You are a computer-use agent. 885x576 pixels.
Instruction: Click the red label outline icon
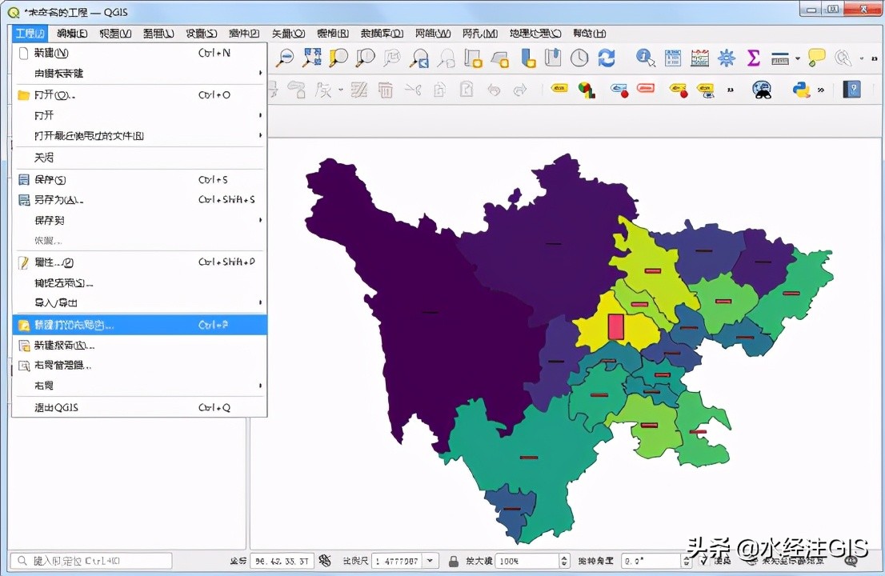(646, 89)
